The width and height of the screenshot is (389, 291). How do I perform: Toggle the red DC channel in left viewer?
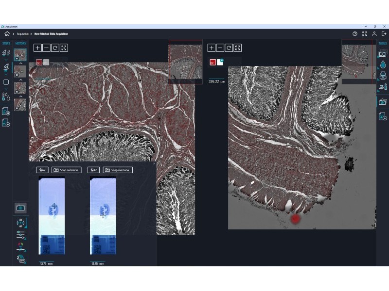coord(39,63)
